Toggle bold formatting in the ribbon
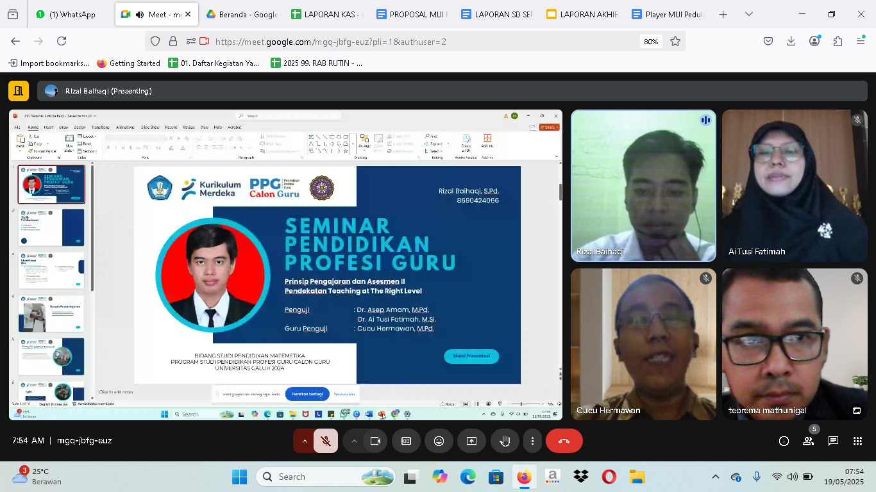Screen dimensions: 876x492 [108, 147]
